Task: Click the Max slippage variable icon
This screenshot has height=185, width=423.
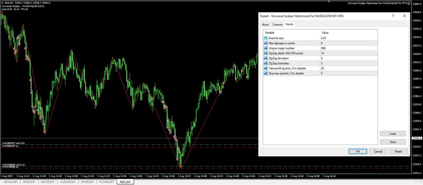Action: tap(266, 43)
